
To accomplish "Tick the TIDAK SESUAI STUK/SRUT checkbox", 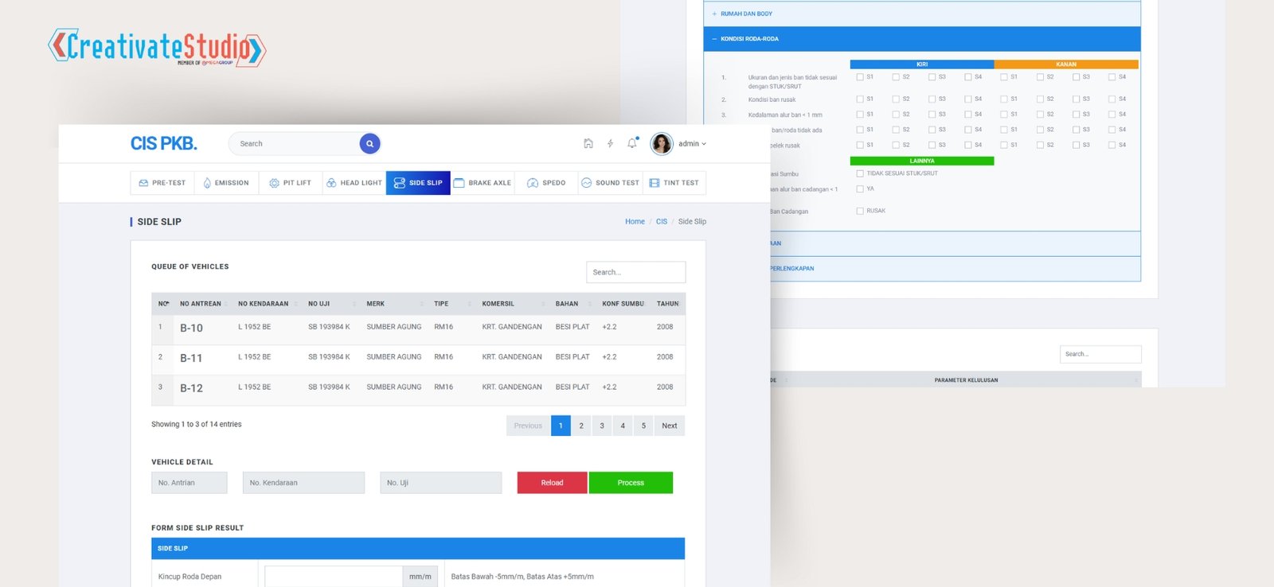I will pos(860,173).
